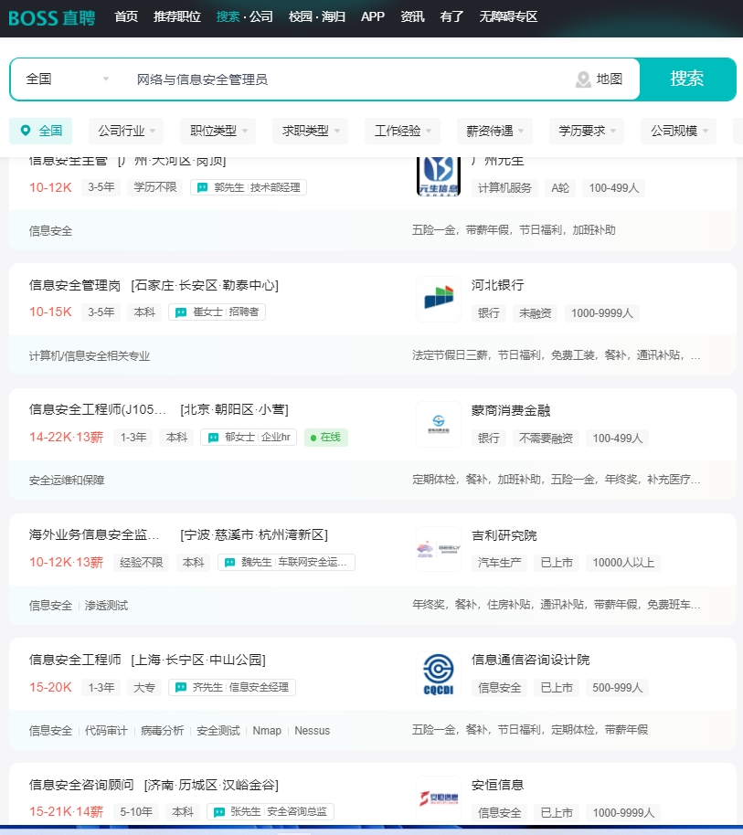Click the 渗透测试 skill tag
This screenshot has width=743, height=835.
[106, 606]
